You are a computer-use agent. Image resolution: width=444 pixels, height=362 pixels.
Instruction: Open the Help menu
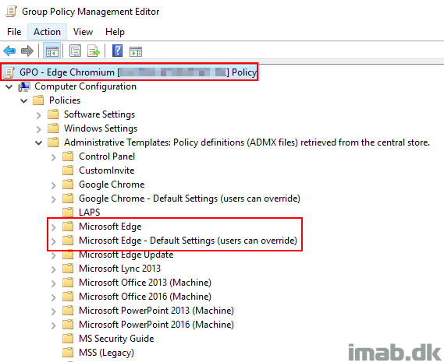pyautogui.click(x=115, y=32)
